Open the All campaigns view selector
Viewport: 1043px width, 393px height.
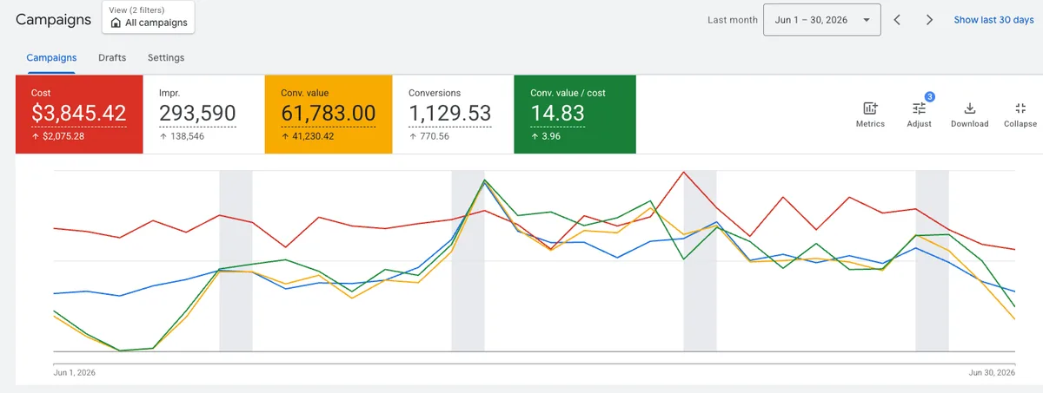[149, 17]
